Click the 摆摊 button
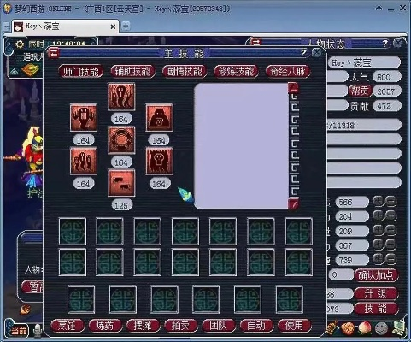Screen dimensions: 411x342 pyautogui.click(x=143, y=325)
